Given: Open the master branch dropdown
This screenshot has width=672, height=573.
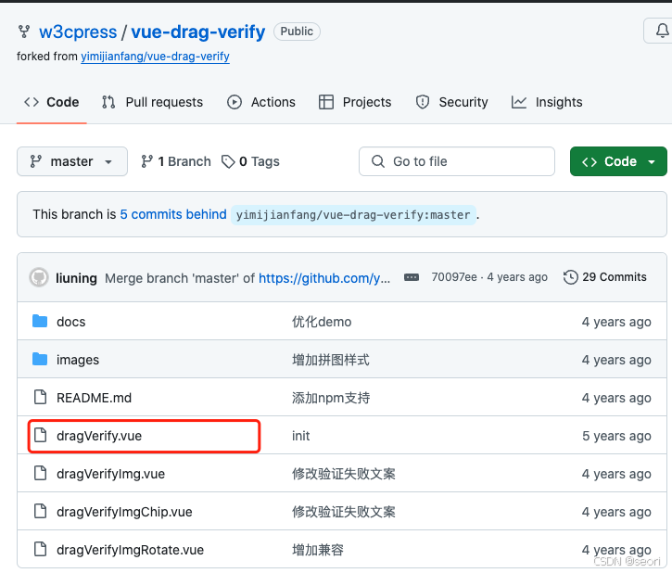Looking at the screenshot, I should click(72, 161).
